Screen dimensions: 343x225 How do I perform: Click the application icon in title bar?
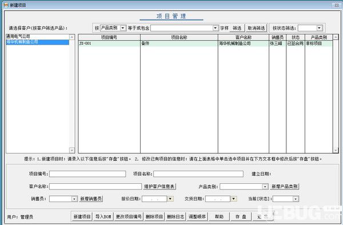click(6, 5)
